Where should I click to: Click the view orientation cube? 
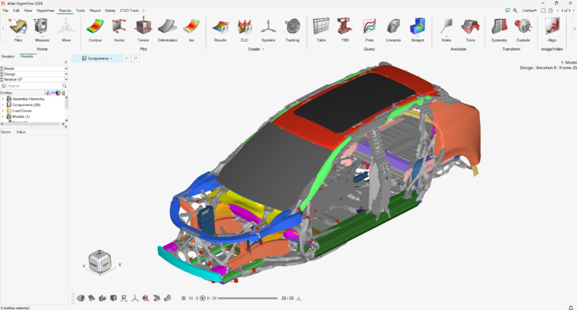click(x=100, y=262)
